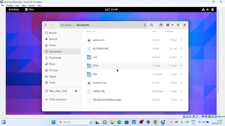The width and height of the screenshot is (225, 126).
Task: Open search in the Files window
Action: pos(152,25)
